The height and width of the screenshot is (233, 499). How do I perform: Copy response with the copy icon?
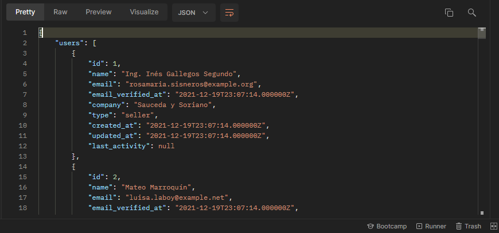point(449,13)
